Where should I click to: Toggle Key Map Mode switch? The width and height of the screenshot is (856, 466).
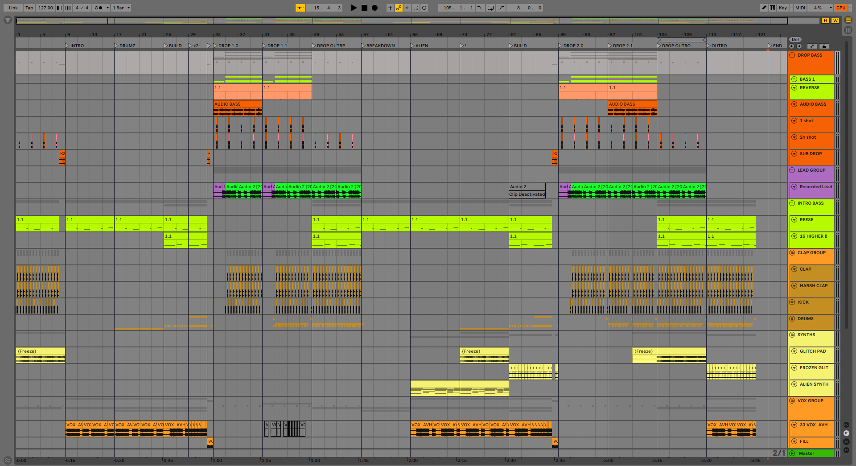click(x=782, y=8)
